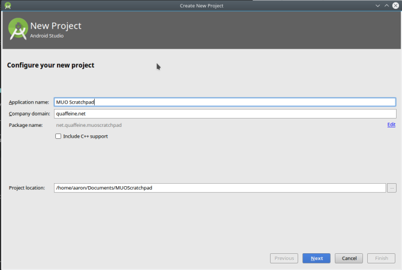Cancel the new project wizard
The width and height of the screenshot is (402, 270).
tap(349, 258)
